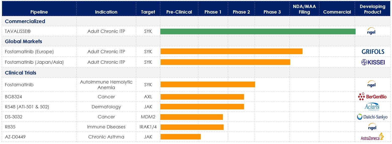
Task: Toggle the Clinical Trials section heading
Action: [21, 73]
